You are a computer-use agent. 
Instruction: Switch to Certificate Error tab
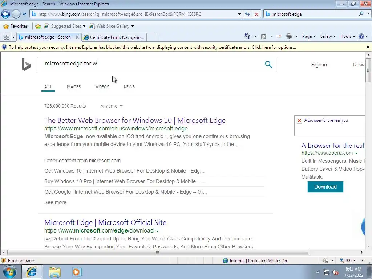coord(114,37)
